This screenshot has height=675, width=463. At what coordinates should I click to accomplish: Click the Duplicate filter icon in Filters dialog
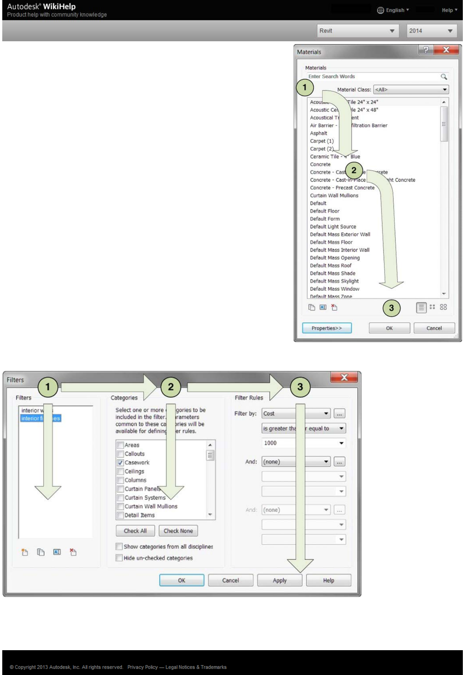tap(41, 552)
